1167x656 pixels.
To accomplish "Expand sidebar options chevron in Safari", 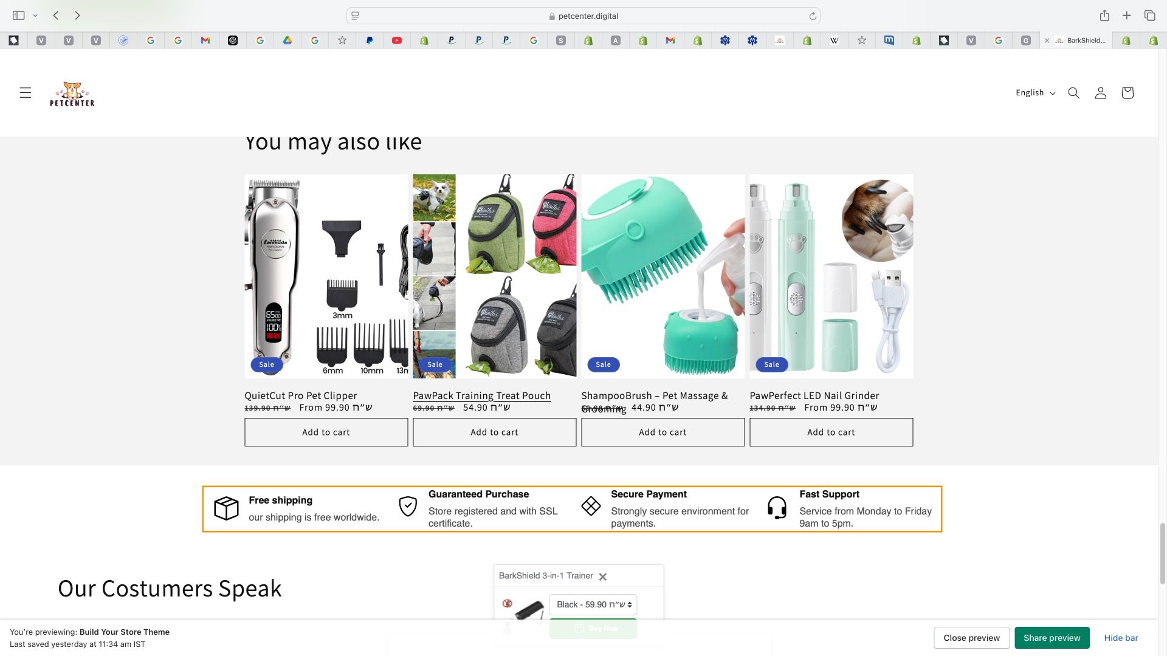I will click(35, 16).
